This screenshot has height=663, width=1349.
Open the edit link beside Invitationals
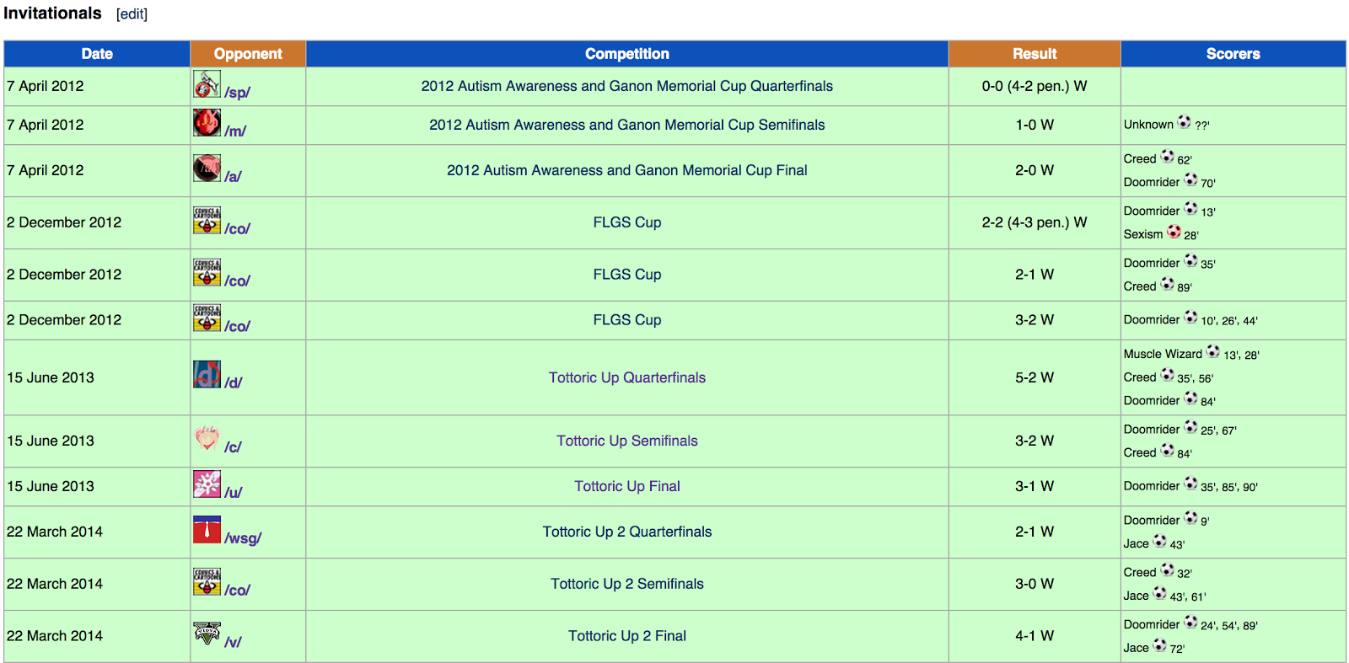132,14
